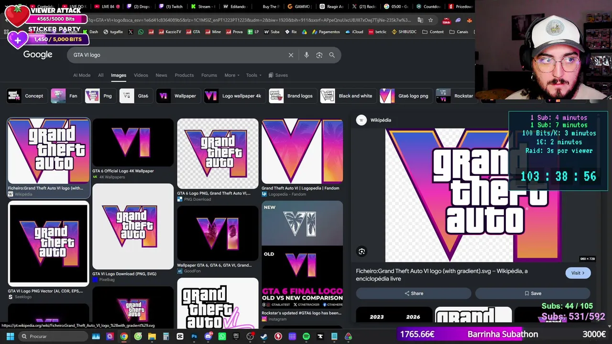
Task: Open the Notepad app from the taskbar
Action: coord(334,336)
